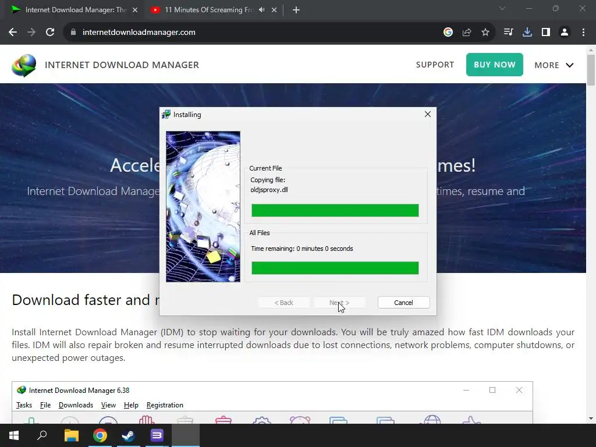This screenshot has width=596, height=447.
Task: Mute the YouTube tab's audio indicator
Action: point(261,10)
